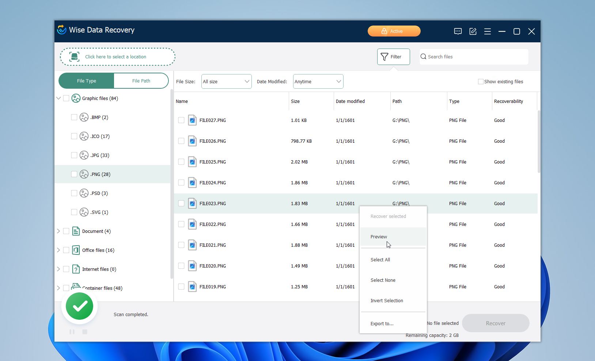Viewport: 595px width, 361px height.
Task: Enable Show existing files
Action: 481,81
